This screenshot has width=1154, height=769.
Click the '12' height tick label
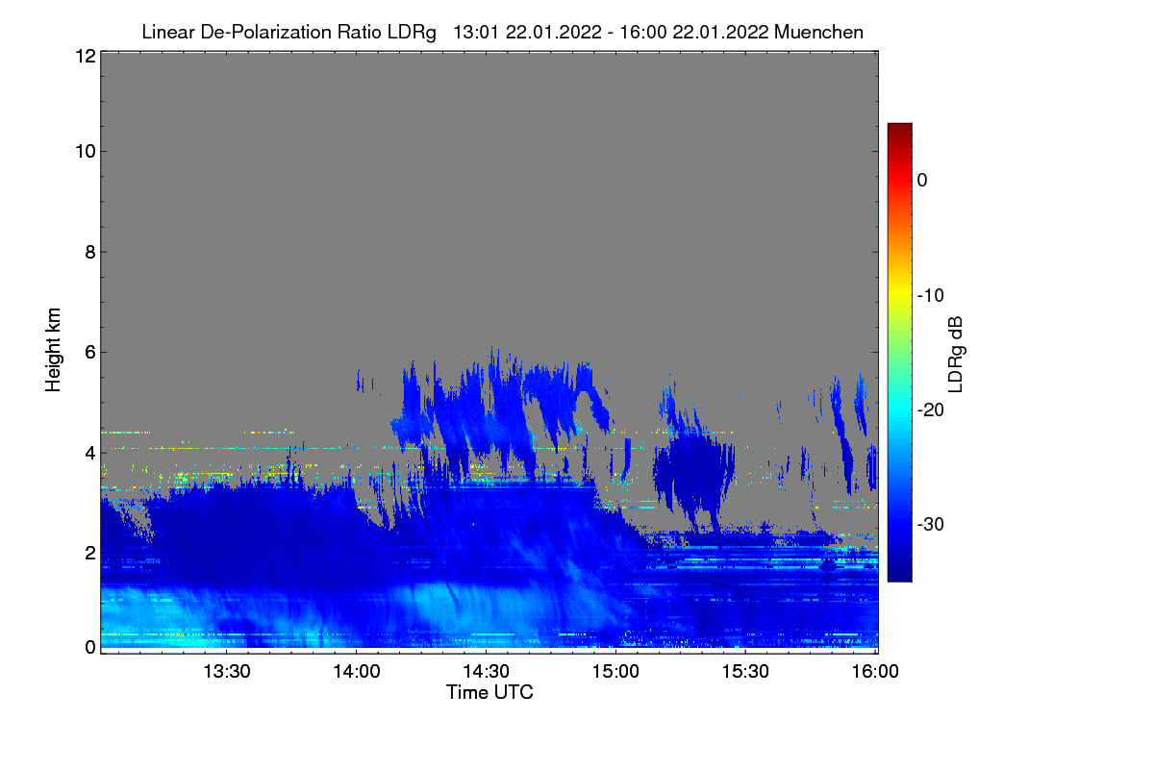pos(84,57)
